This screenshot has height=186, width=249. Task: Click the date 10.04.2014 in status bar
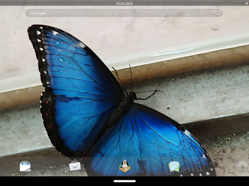click(x=125, y=3)
